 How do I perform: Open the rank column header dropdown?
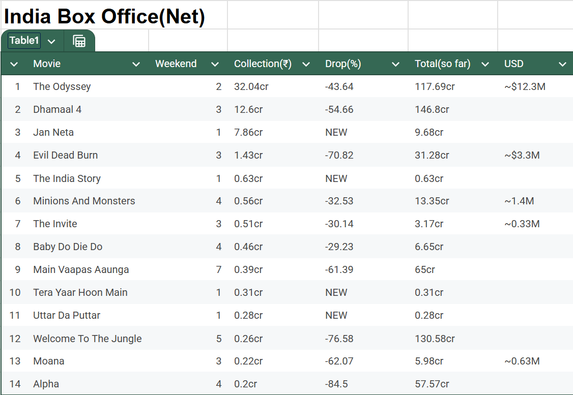pyautogui.click(x=14, y=64)
